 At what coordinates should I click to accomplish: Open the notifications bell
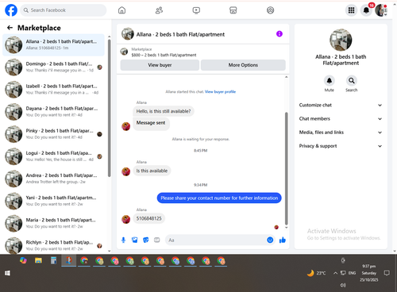click(366, 10)
